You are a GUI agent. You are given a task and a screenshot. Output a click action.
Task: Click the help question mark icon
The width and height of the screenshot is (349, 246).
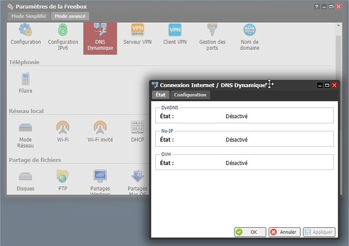tap(317, 7)
